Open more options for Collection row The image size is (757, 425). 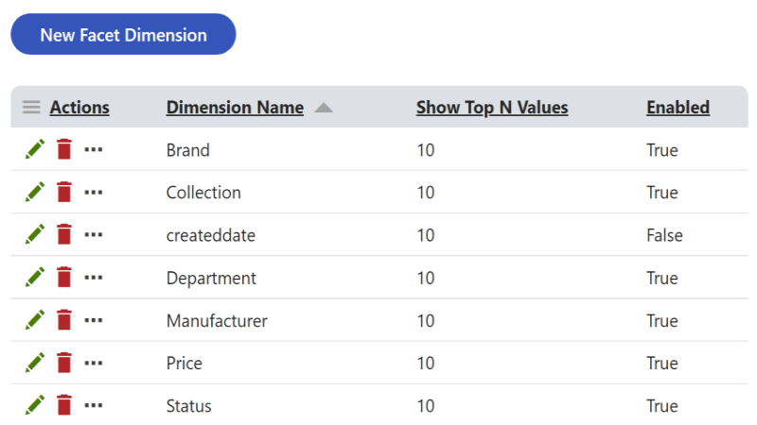click(x=93, y=193)
